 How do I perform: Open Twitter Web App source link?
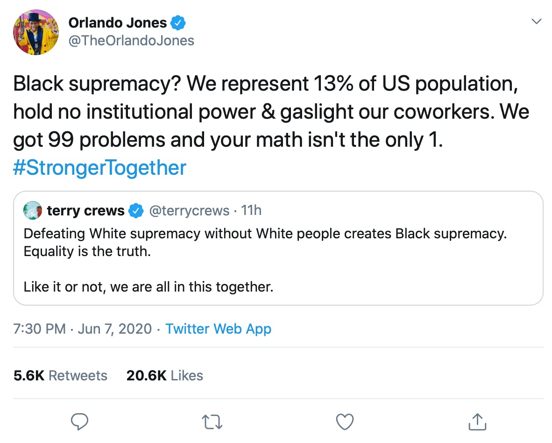[x=218, y=329]
